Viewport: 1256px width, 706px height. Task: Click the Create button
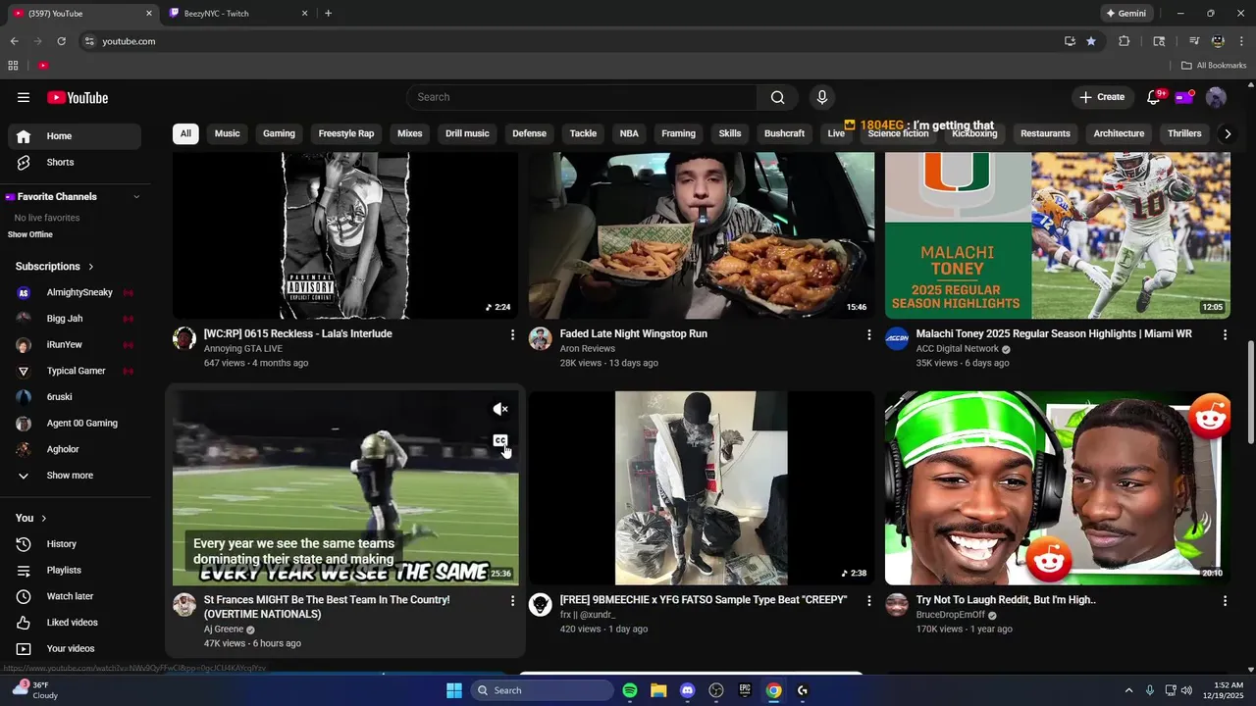(x=1102, y=97)
